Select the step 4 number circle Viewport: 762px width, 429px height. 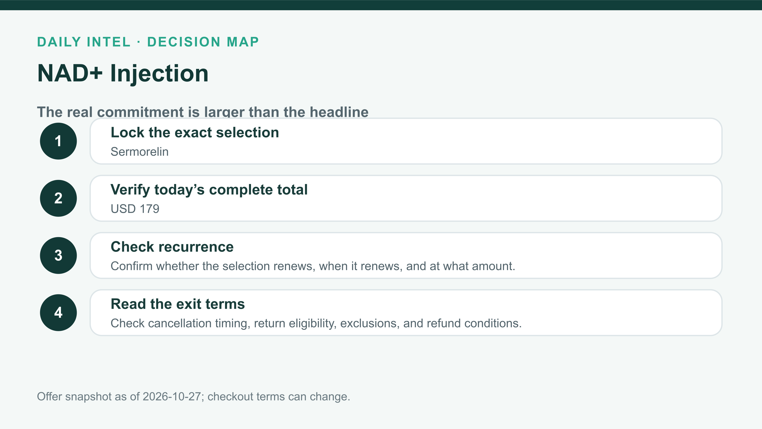click(58, 312)
